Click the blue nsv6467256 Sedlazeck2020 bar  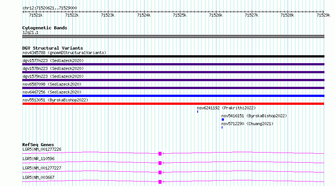(x=173, y=96)
